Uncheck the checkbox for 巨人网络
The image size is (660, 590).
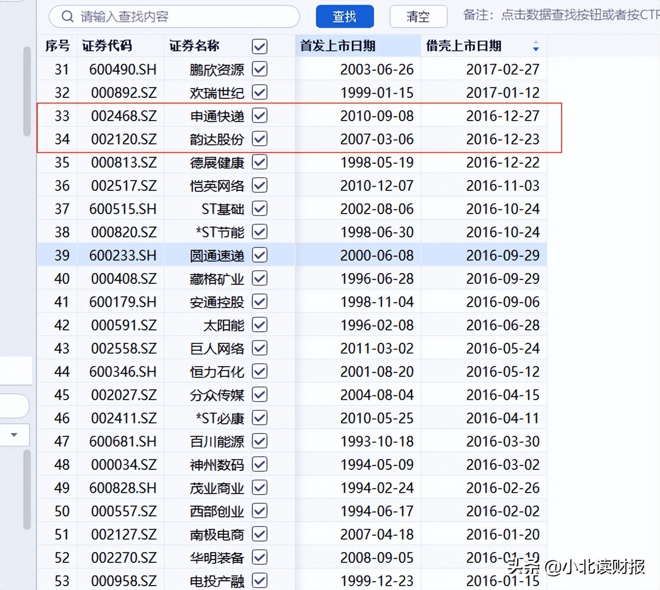pos(260,348)
